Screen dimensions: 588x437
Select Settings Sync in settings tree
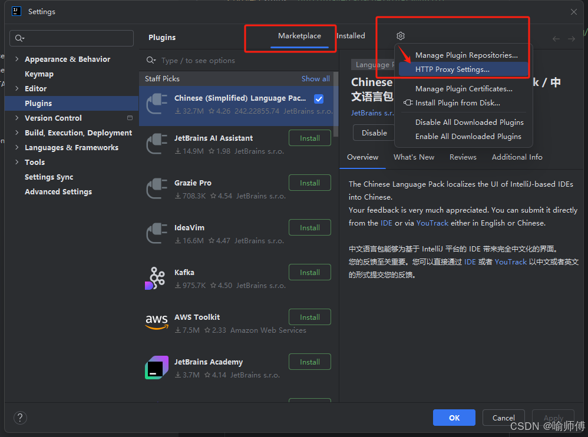[49, 177]
